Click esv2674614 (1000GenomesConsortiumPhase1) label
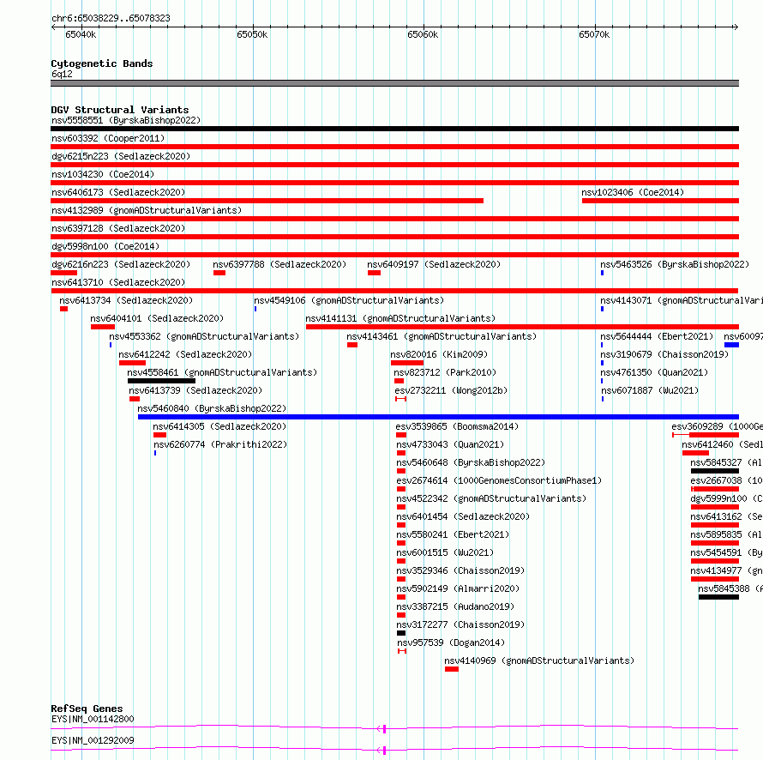This screenshot has height=760, width=763. (499, 480)
